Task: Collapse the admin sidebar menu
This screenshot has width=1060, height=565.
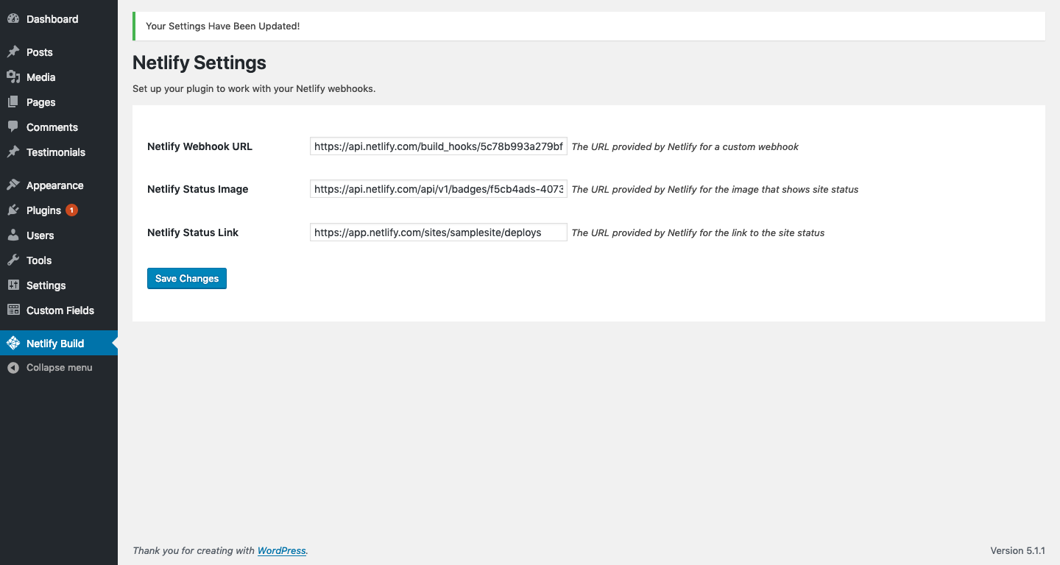Action: (x=59, y=368)
